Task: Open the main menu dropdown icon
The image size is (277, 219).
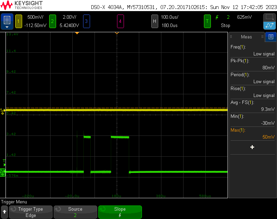Action: click(7, 21)
